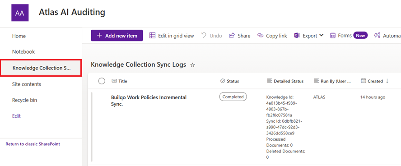Click the Completed status pill
401x166 pixels.
pyautogui.click(x=233, y=97)
